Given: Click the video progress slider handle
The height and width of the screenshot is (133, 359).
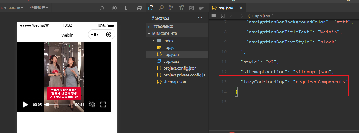Looking at the screenshot, I should 47,105.
